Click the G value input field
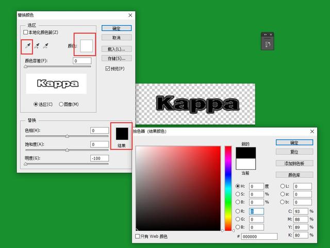This screenshot has width=330, height=248. coord(256,219)
